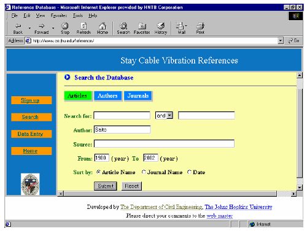Click the second Search for field
Viewport: 307px width, 231px height.
pyautogui.click(x=206, y=115)
